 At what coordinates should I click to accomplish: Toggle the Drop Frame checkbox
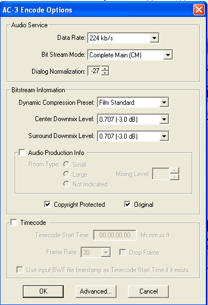click(123, 253)
